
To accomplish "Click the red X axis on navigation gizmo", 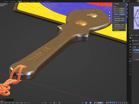I will click(x=109, y=8).
